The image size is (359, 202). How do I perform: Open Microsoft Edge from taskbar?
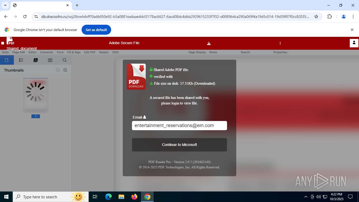108,197
